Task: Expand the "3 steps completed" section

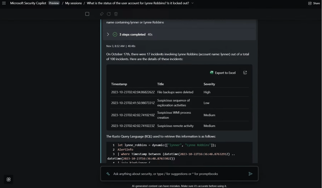Action: point(108,34)
